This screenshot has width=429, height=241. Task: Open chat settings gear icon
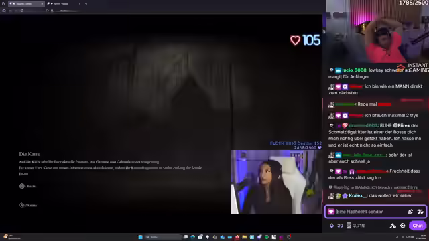(402, 226)
